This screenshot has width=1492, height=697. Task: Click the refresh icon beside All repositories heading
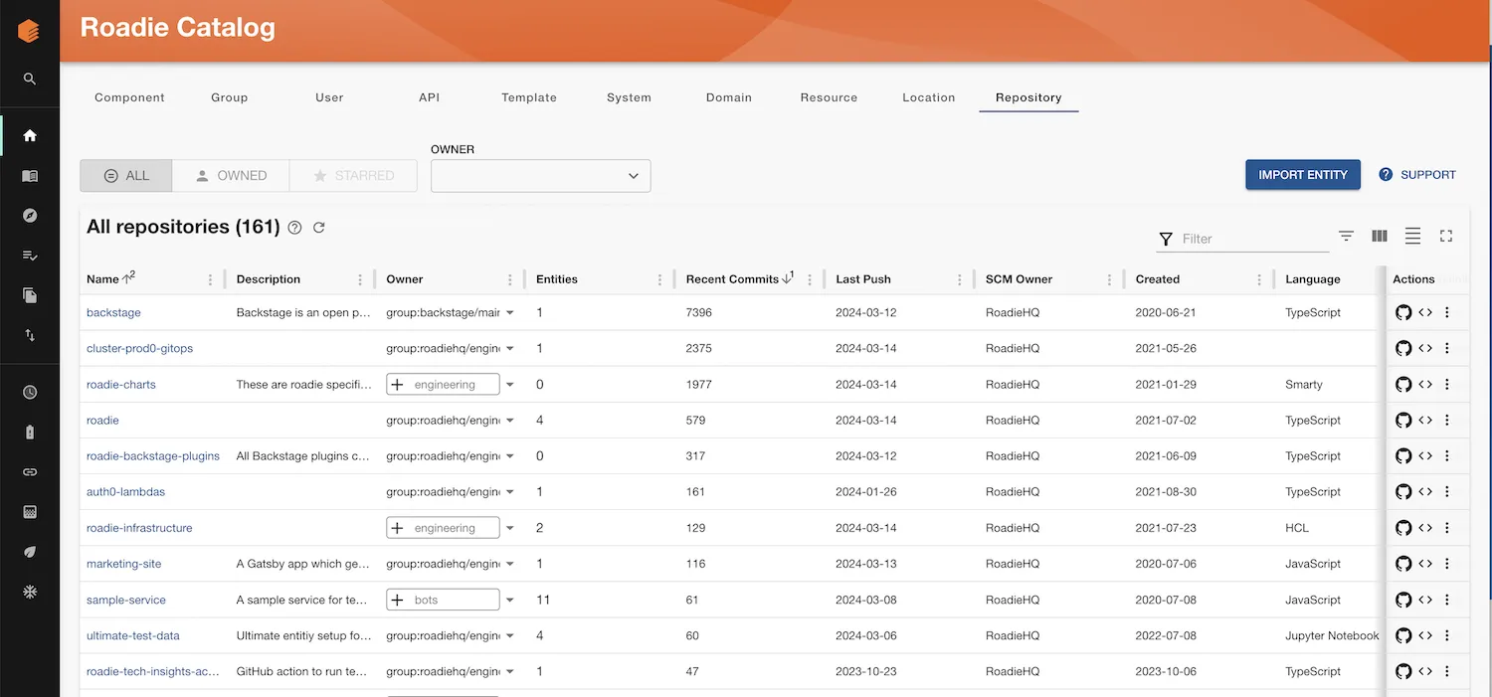[x=319, y=227]
